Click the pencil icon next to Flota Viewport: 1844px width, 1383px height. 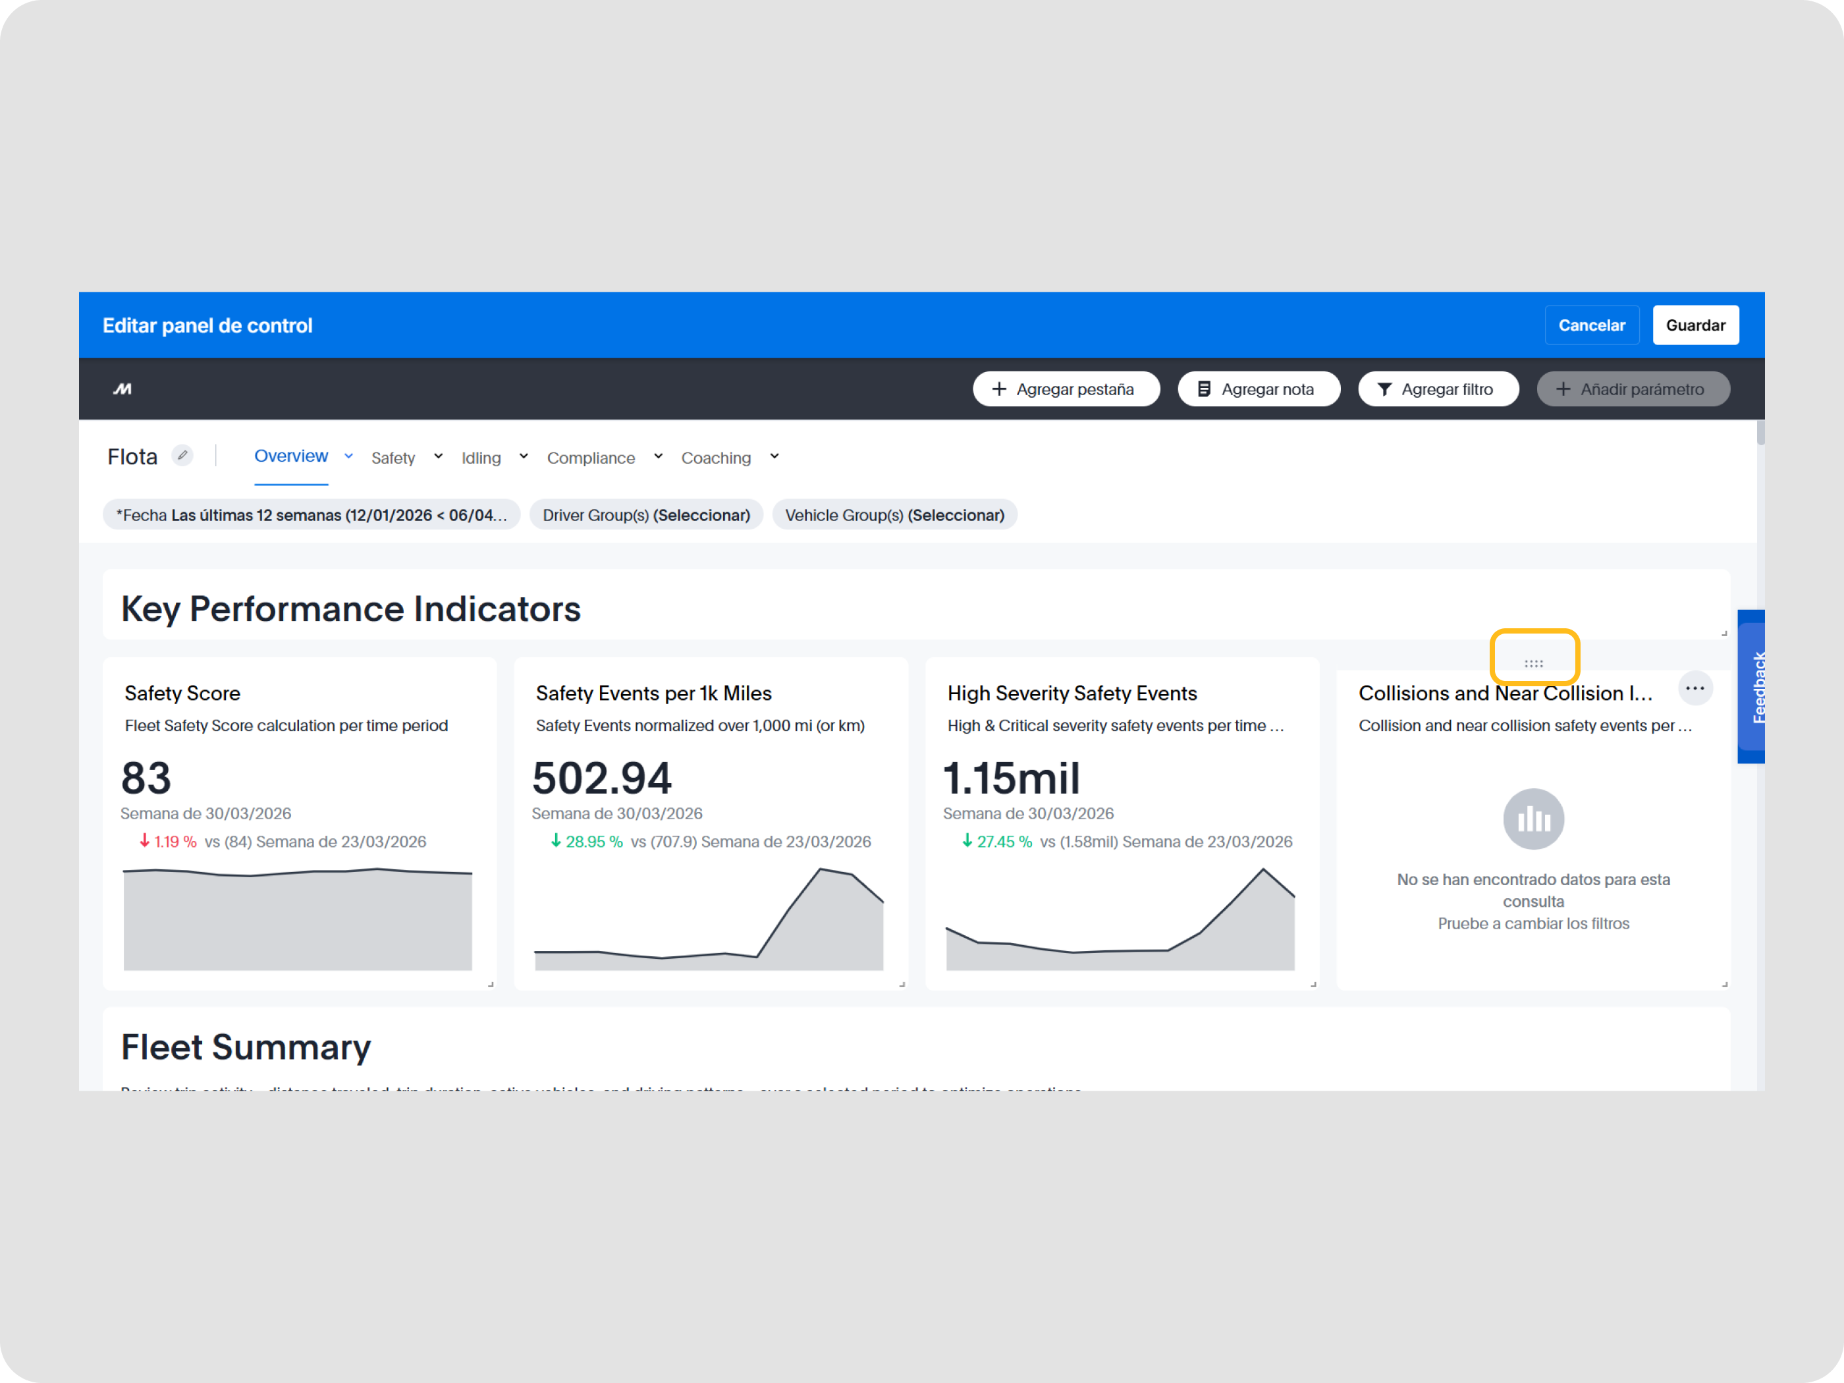[x=182, y=455]
